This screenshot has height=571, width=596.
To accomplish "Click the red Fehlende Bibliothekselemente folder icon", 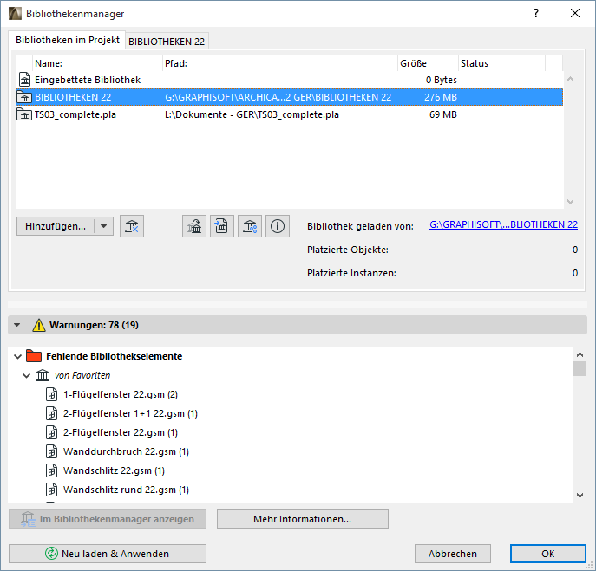I will pos(34,356).
